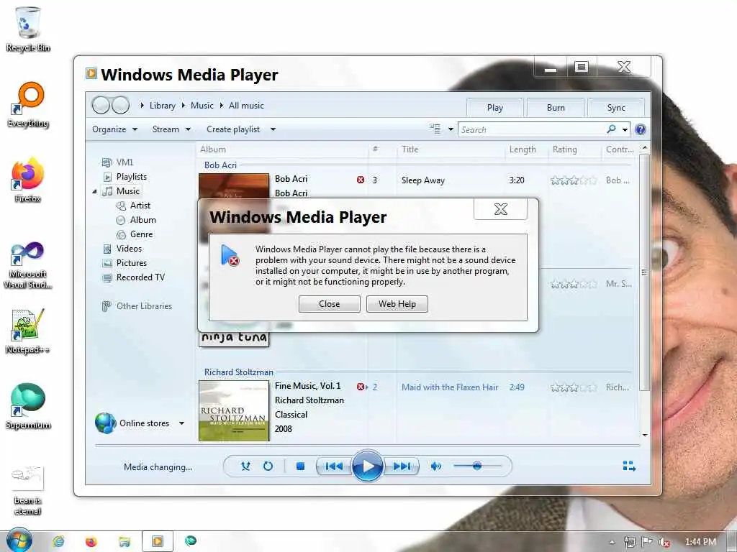Select Album under Music
Image resolution: width=737 pixels, height=552 pixels.
click(143, 220)
